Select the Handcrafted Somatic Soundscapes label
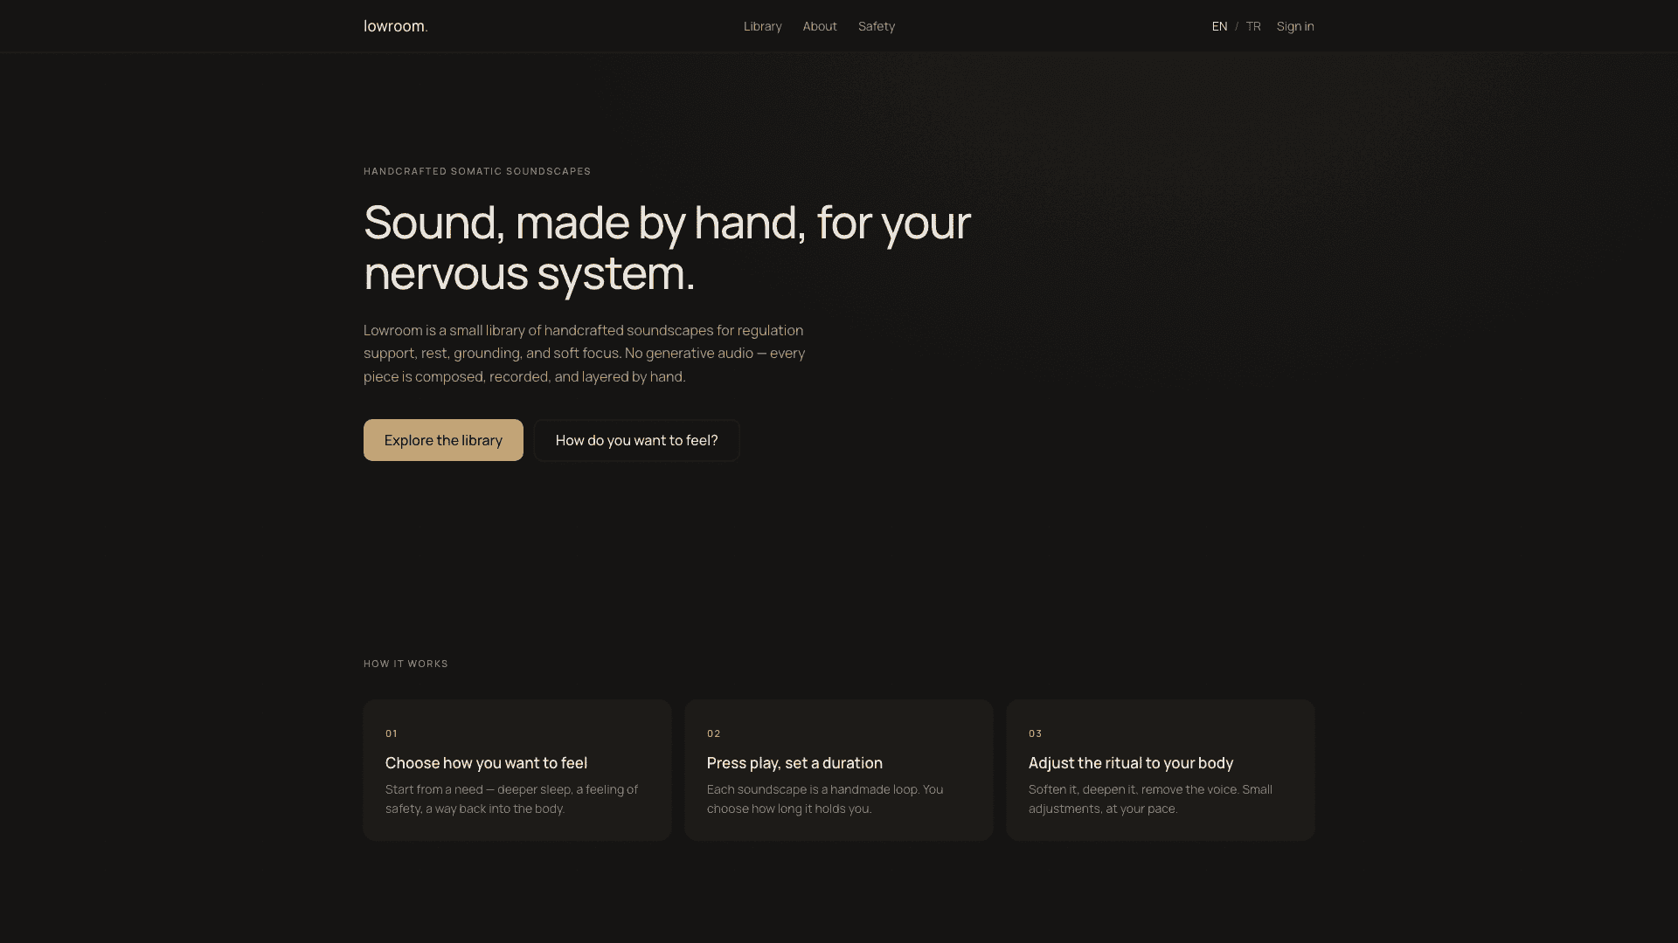The height and width of the screenshot is (943, 1678). [477, 171]
